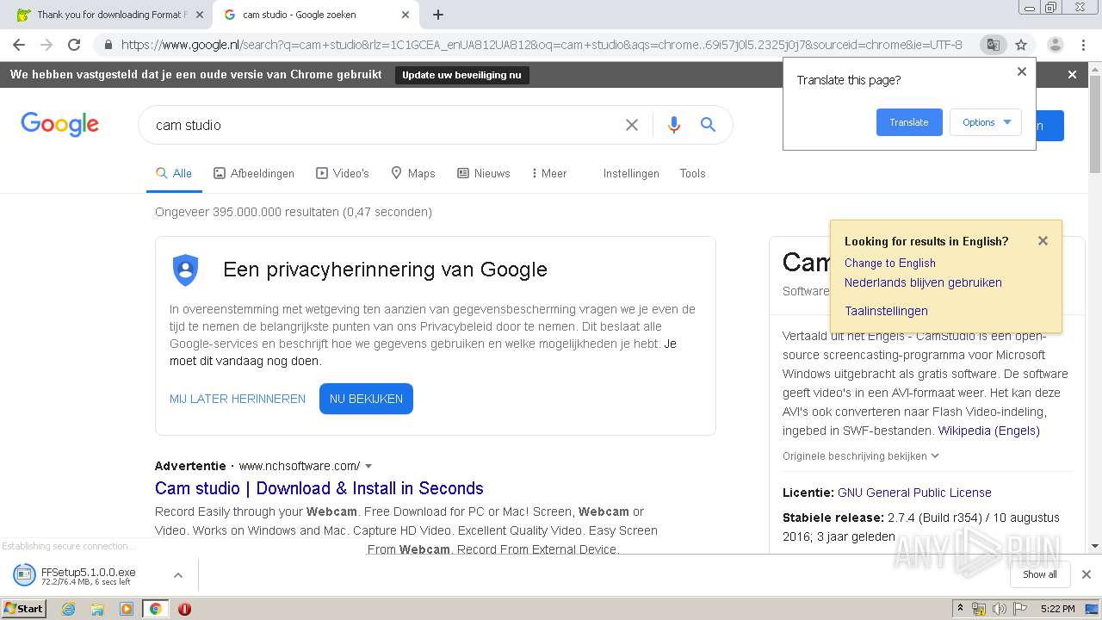The image size is (1102, 620).
Task: Dismiss the old Chrome version warning bar
Action: click(1072, 75)
